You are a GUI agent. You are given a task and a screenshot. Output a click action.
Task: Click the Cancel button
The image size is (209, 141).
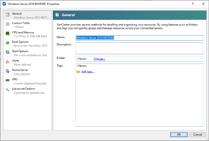coord(198,135)
